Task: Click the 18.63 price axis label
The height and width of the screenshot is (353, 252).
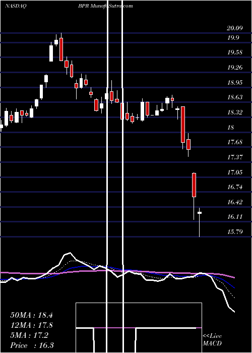Action: pos(235,97)
